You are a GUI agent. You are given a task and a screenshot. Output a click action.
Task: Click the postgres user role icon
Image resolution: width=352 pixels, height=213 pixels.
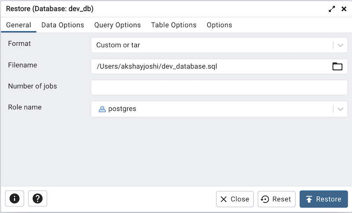[102, 109]
